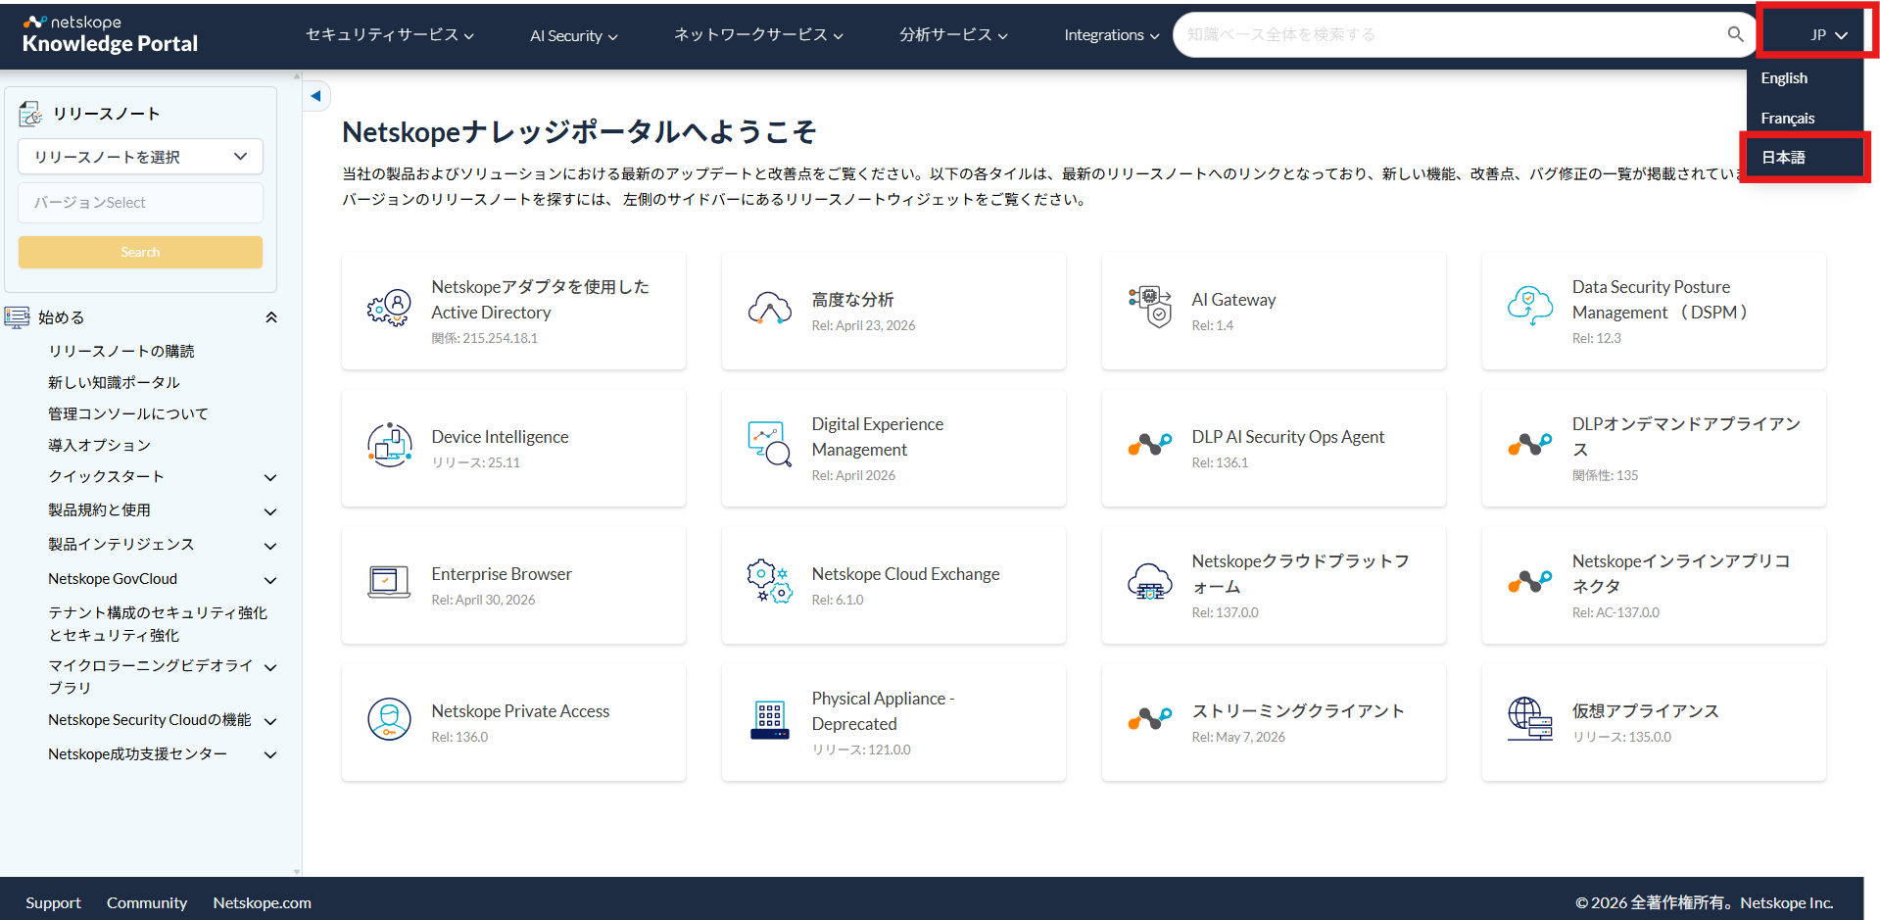The height and width of the screenshot is (920, 1880).
Task: Expand the Netskope GovCloud item
Action: click(x=270, y=580)
